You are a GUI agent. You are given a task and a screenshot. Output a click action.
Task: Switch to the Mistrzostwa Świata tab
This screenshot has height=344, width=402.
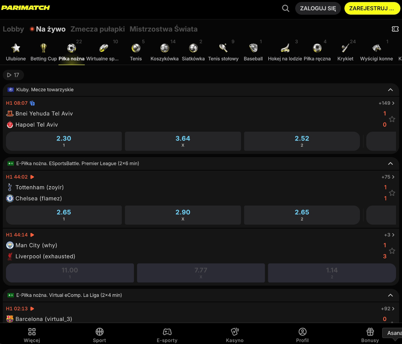tap(163, 29)
